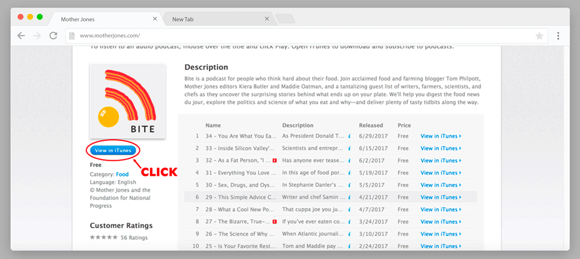
Task: Click View in iTunes for episode 25
Action: pyautogui.click(x=441, y=246)
